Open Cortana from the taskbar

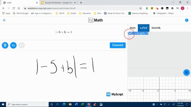pyautogui.click(x=52, y=104)
